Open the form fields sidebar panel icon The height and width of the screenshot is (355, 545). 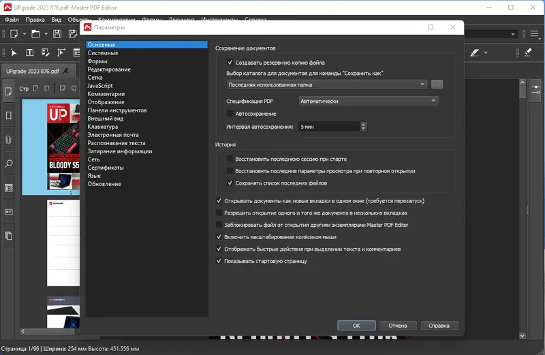click(9, 188)
